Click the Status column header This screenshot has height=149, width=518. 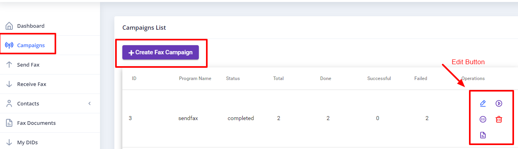tap(233, 78)
